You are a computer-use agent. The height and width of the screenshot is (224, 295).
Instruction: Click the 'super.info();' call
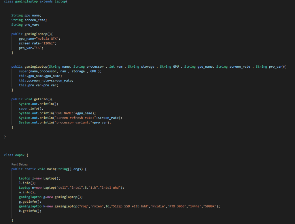click(x=31, y=108)
